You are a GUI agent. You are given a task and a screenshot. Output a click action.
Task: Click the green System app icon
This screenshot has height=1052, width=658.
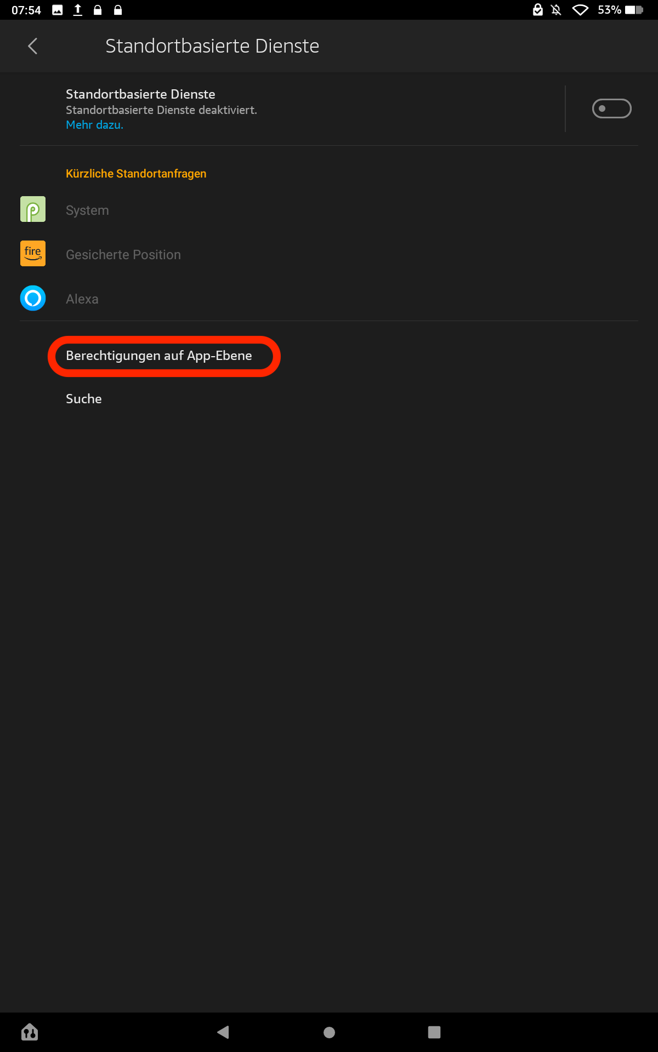[x=33, y=209]
